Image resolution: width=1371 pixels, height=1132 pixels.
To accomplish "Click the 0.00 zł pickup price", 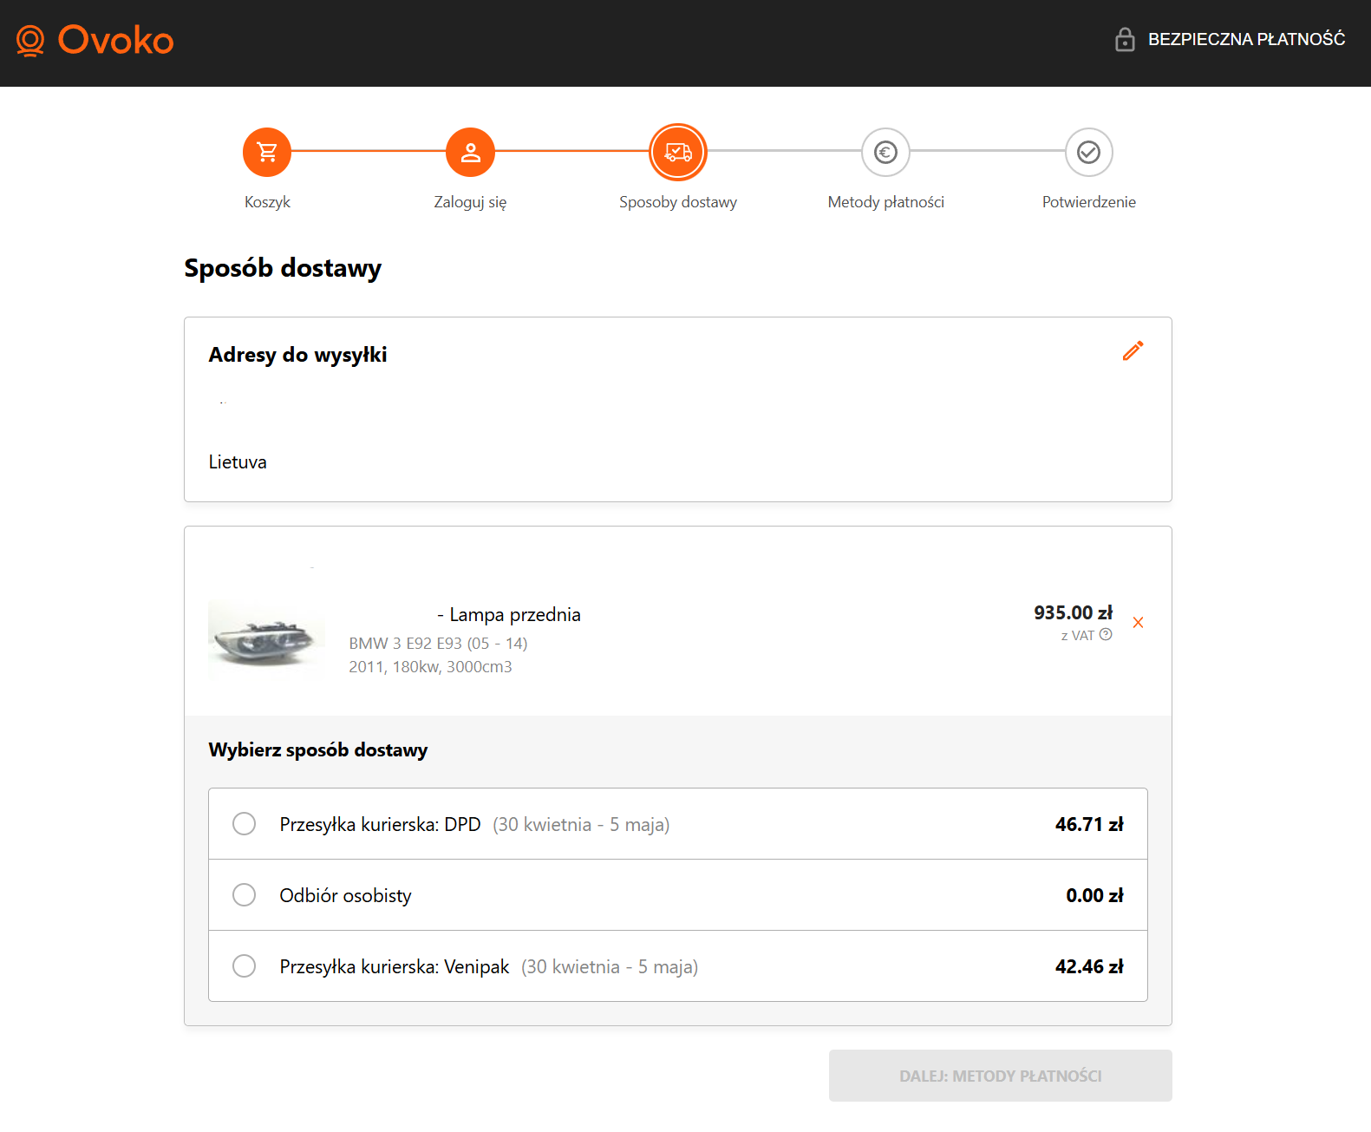I will point(1094,895).
